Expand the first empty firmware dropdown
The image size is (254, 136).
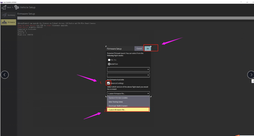(128, 69)
